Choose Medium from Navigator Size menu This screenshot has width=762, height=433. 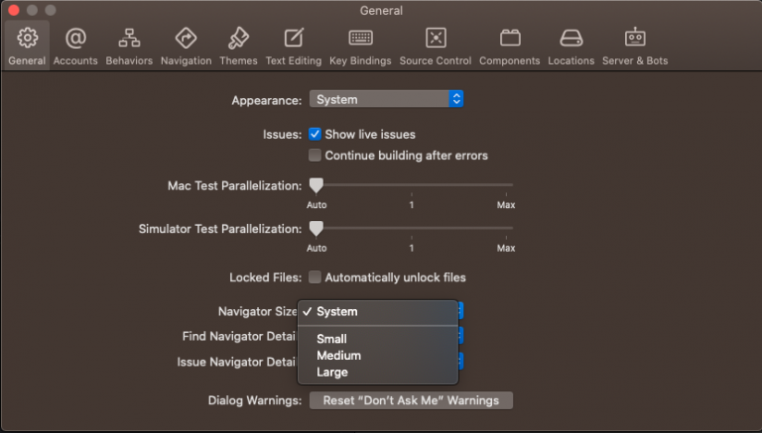(x=338, y=356)
